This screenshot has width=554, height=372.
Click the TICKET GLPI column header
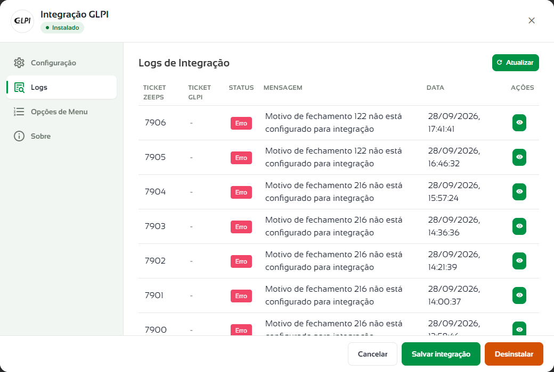coord(199,92)
